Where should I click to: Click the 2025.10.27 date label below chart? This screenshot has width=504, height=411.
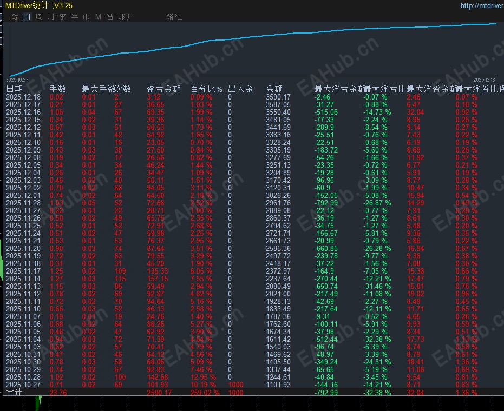18,79
